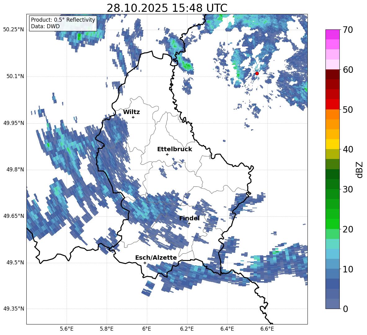The image size is (367, 335).
Task: Click the red radar site marker dot
Action: (x=257, y=73)
